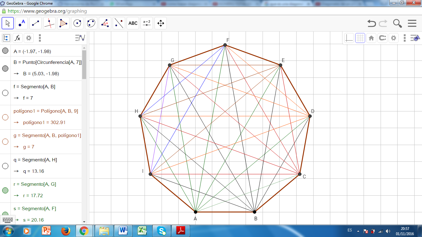Toggle the grid display off

[x=360, y=38]
